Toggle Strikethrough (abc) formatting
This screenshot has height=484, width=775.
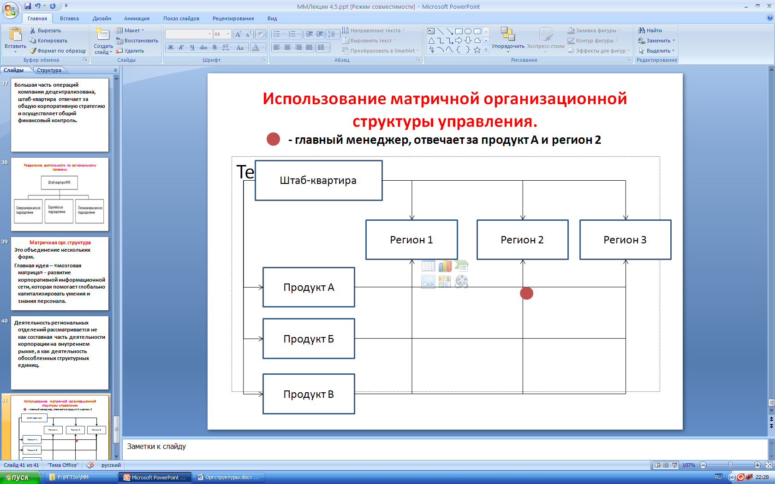point(203,47)
